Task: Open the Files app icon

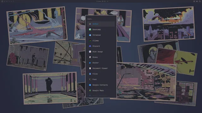Action: pyautogui.click(x=90, y=74)
